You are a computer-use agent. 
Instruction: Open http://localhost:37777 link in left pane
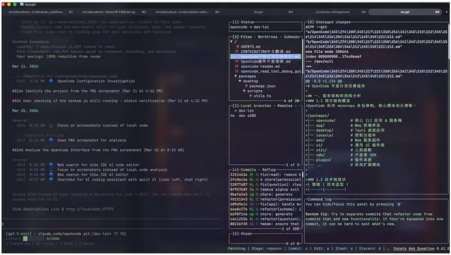click(90, 209)
